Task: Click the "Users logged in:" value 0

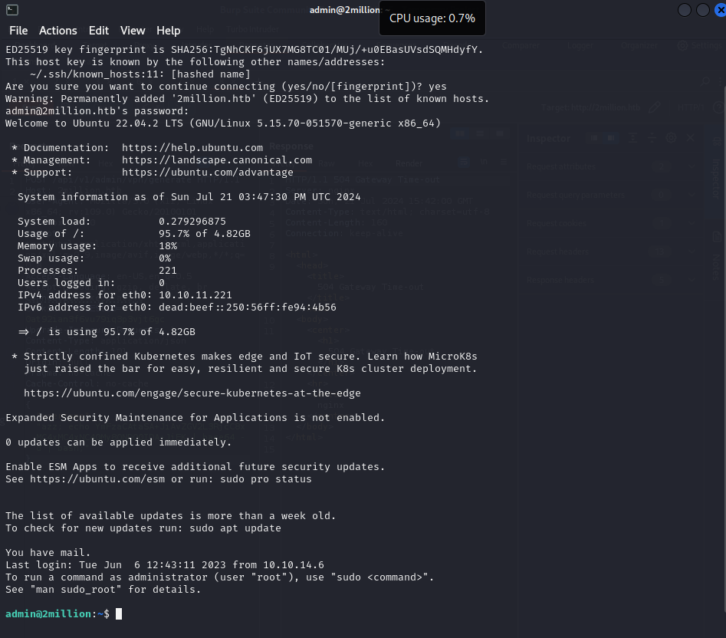Action: coord(162,283)
